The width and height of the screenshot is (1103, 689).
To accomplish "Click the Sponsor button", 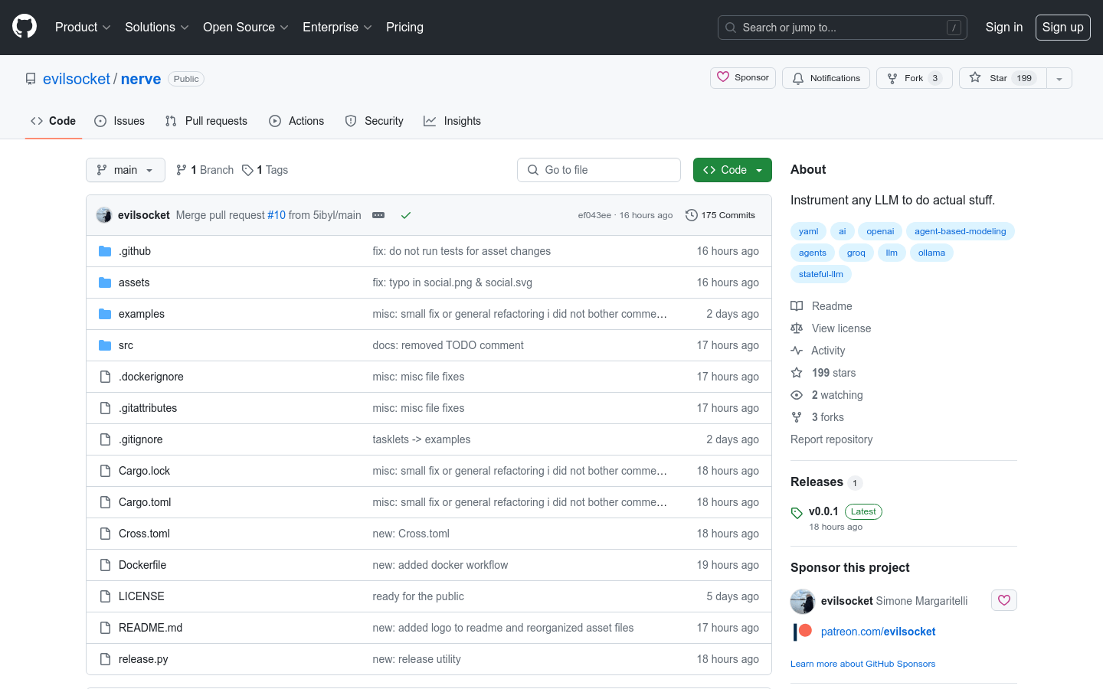I will coord(743,78).
